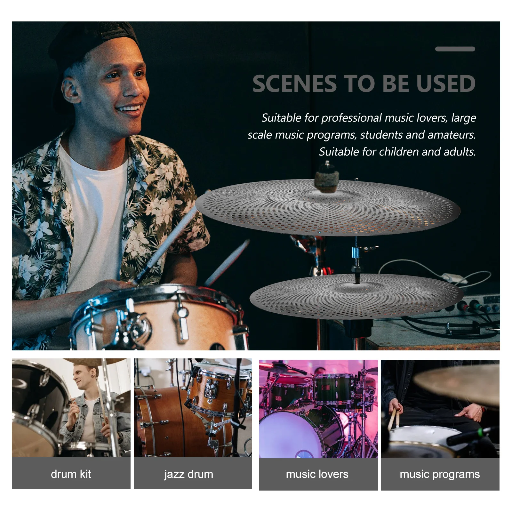Click the jazz drum thumbnail photo
This screenshot has height=512, width=512.
pos(193,408)
